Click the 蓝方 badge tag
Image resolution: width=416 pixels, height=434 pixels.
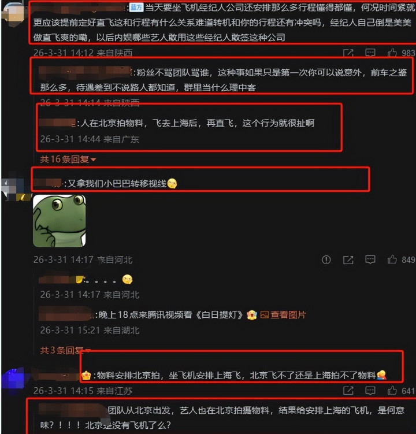pyautogui.click(x=136, y=8)
